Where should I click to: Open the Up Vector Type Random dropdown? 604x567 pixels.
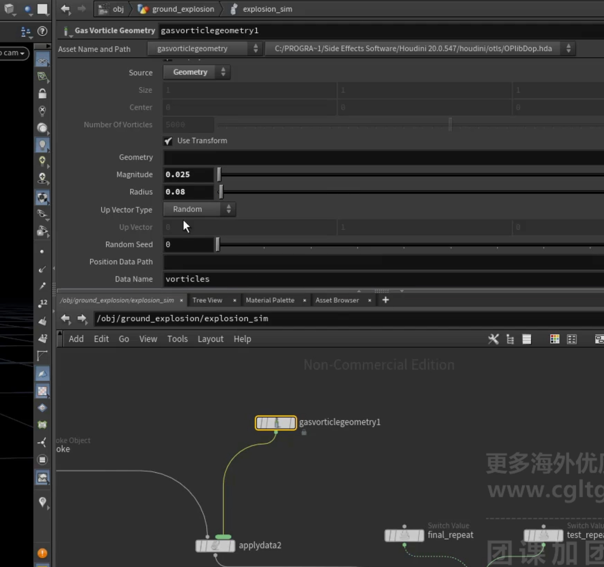pos(199,209)
